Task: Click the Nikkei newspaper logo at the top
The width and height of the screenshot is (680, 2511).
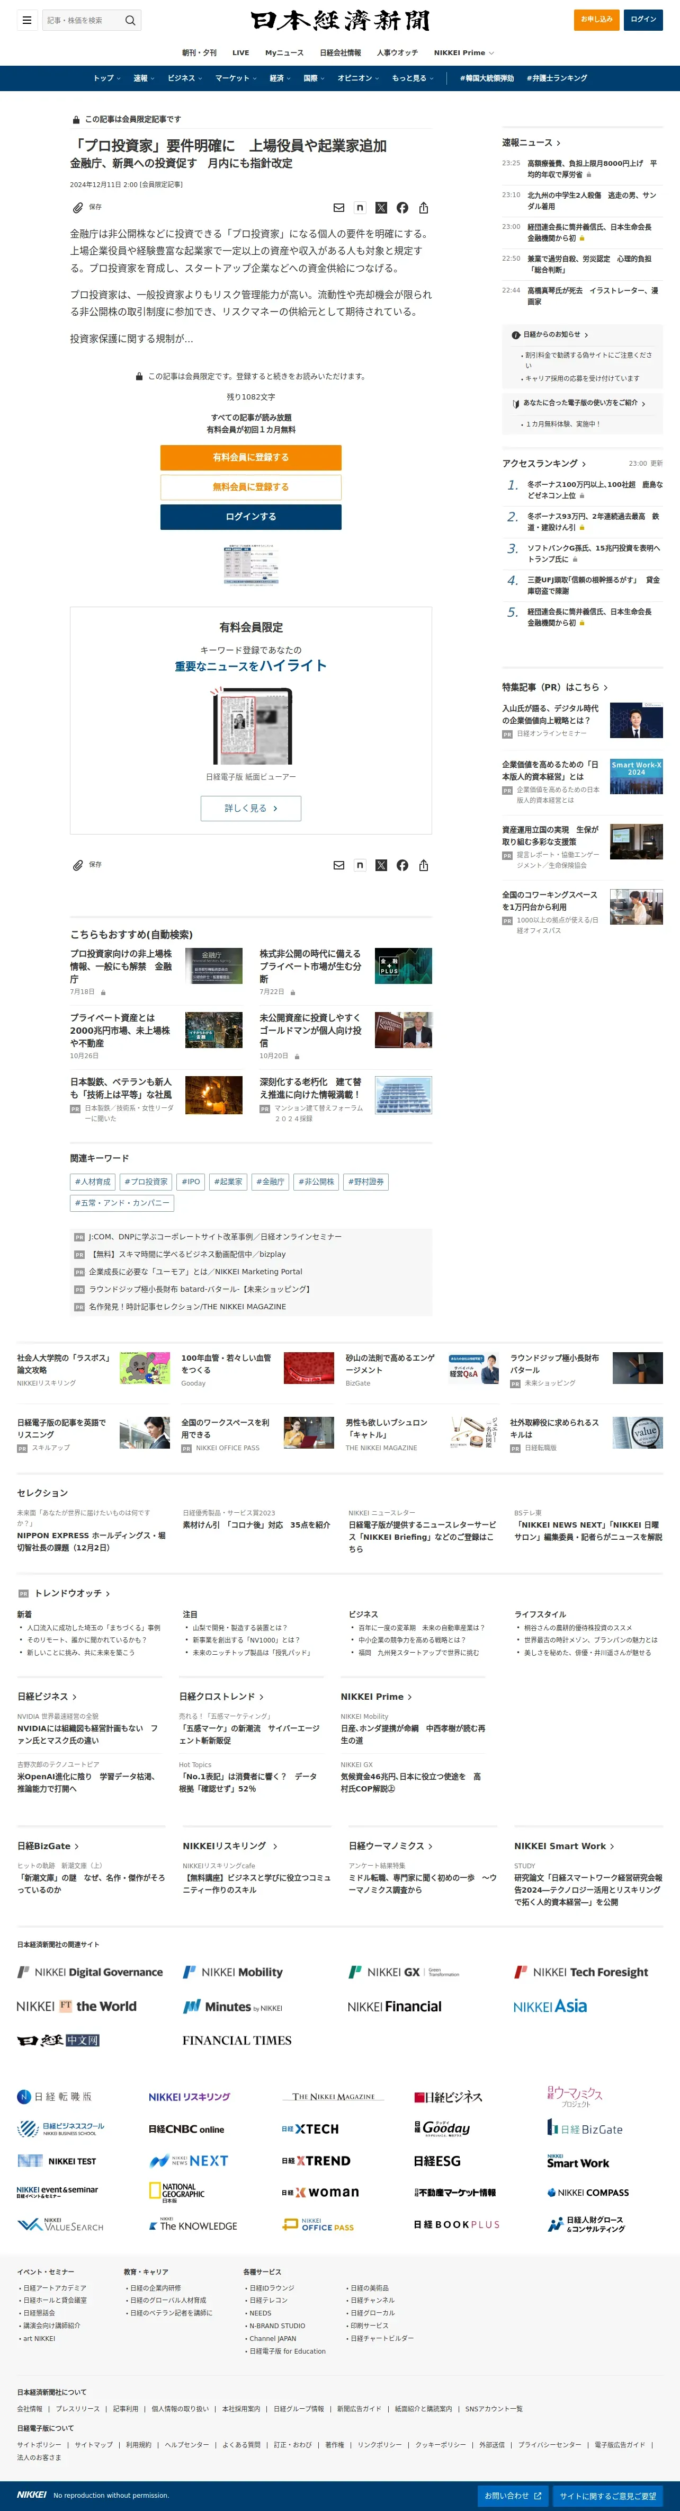Action: click(340, 20)
